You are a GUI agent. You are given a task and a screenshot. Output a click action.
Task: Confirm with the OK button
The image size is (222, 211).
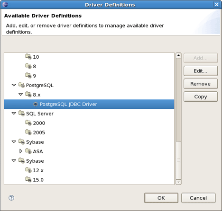pyautogui.click(x=161, y=198)
